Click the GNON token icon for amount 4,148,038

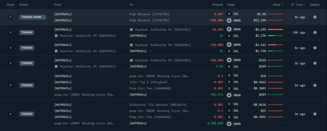click(229, 123)
